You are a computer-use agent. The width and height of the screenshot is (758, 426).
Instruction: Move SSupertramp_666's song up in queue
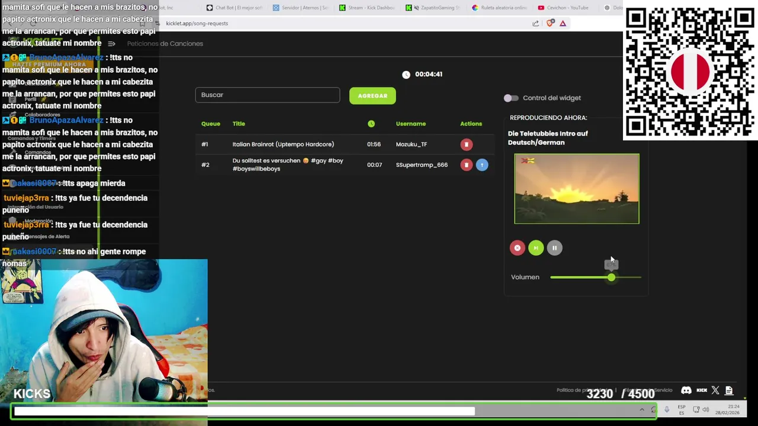tap(482, 165)
